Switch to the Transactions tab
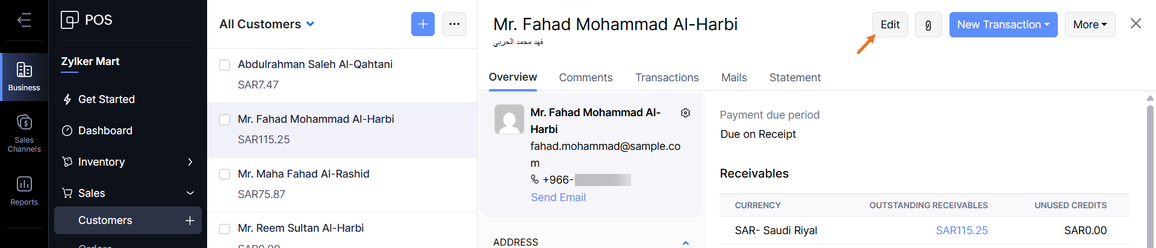 click(x=667, y=78)
